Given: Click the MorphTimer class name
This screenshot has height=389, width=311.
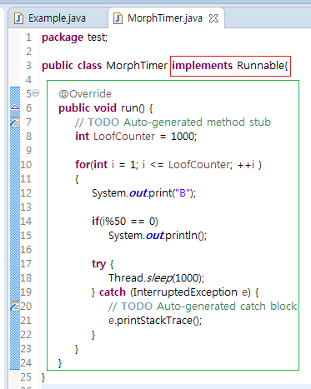Looking at the screenshot, I should tap(137, 66).
